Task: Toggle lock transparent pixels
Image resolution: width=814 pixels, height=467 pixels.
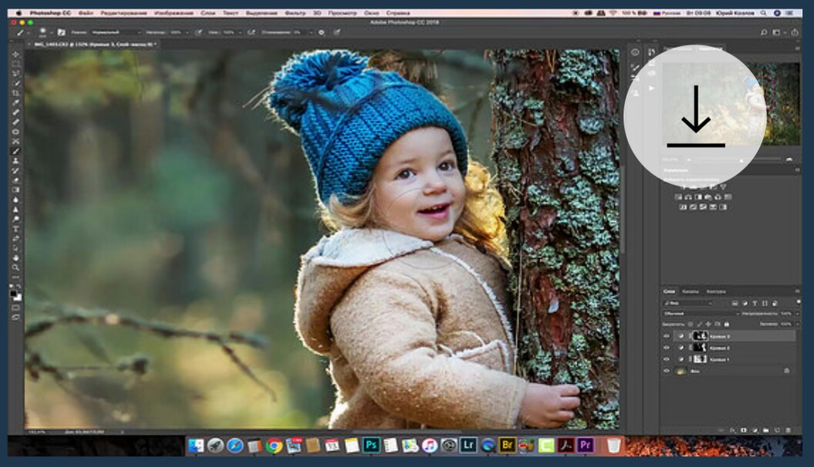Action: 691,324
